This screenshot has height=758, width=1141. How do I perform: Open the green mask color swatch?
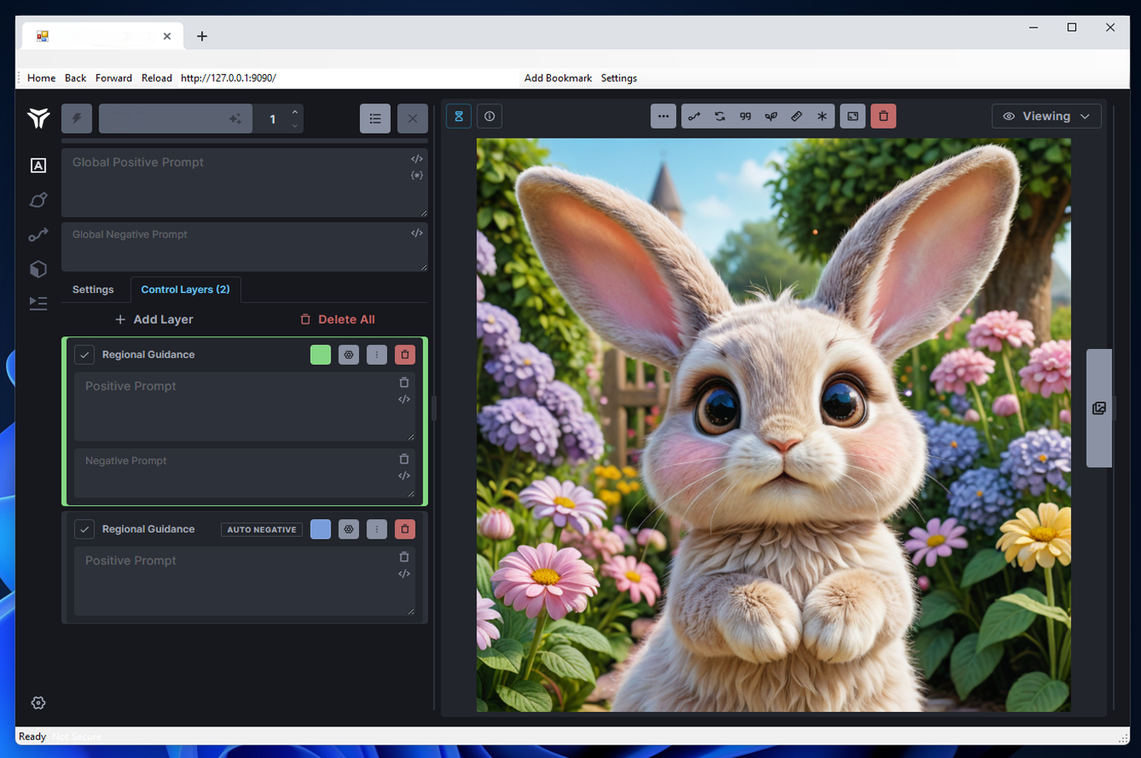pyautogui.click(x=321, y=355)
